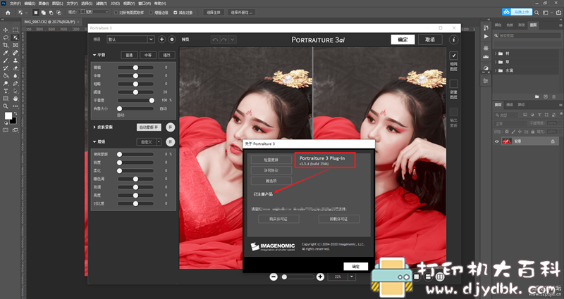This screenshot has width=564, height=299.
Task: Select the Brush tool
Action: (x=6, y=61)
